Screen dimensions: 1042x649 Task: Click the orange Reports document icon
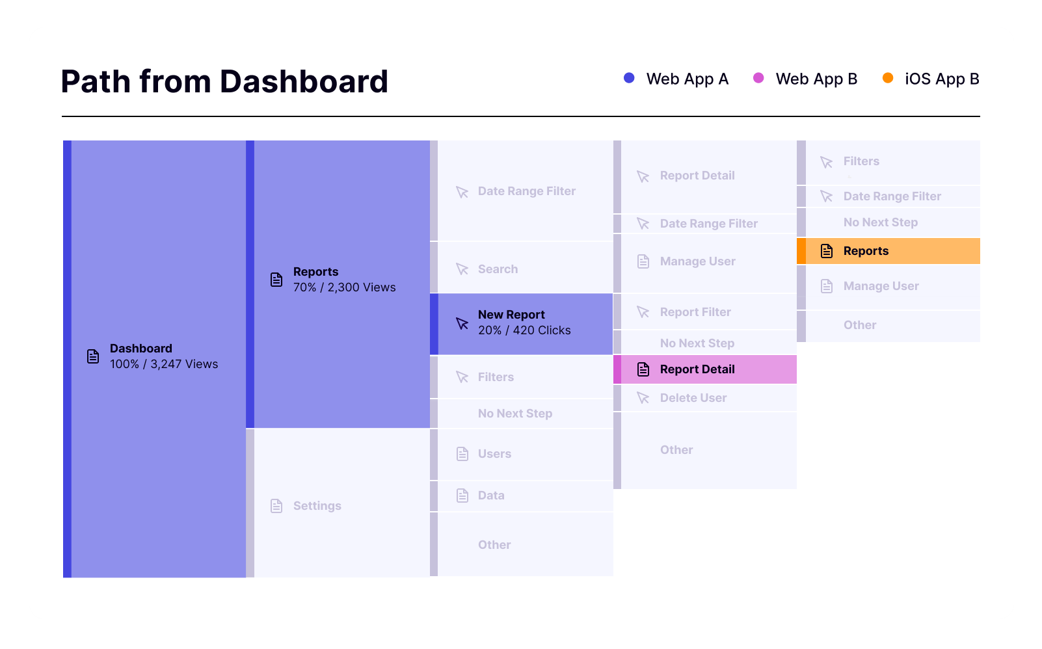pyautogui.click(x=827, y=251)
